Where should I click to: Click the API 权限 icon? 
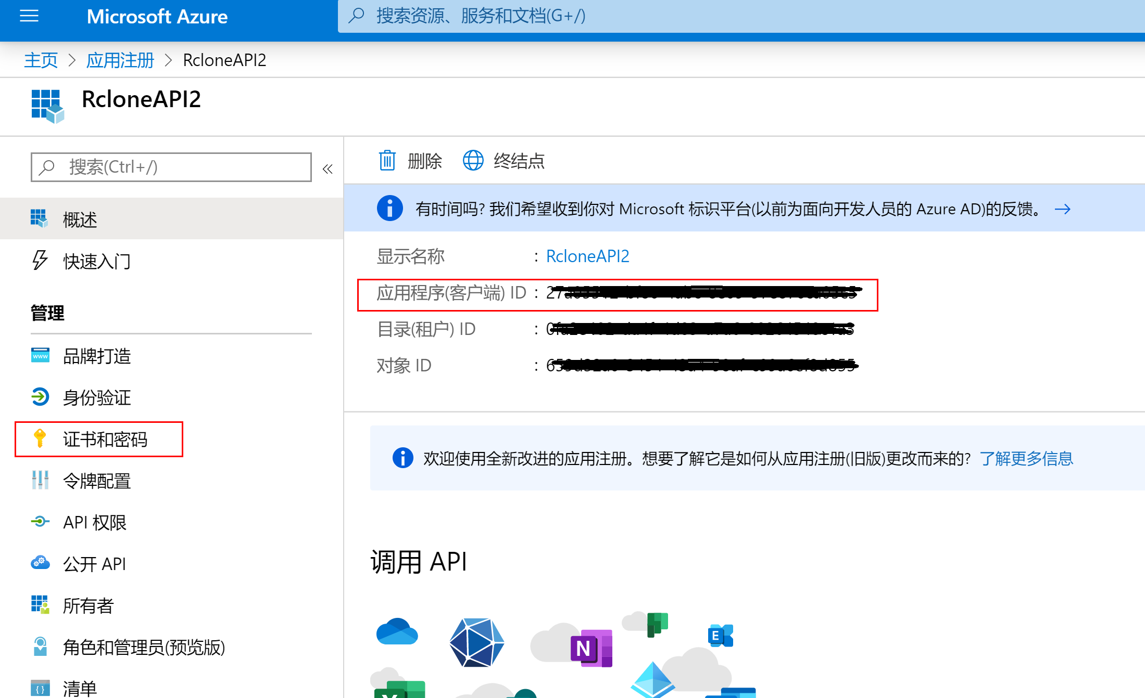[x=40, y=521]
